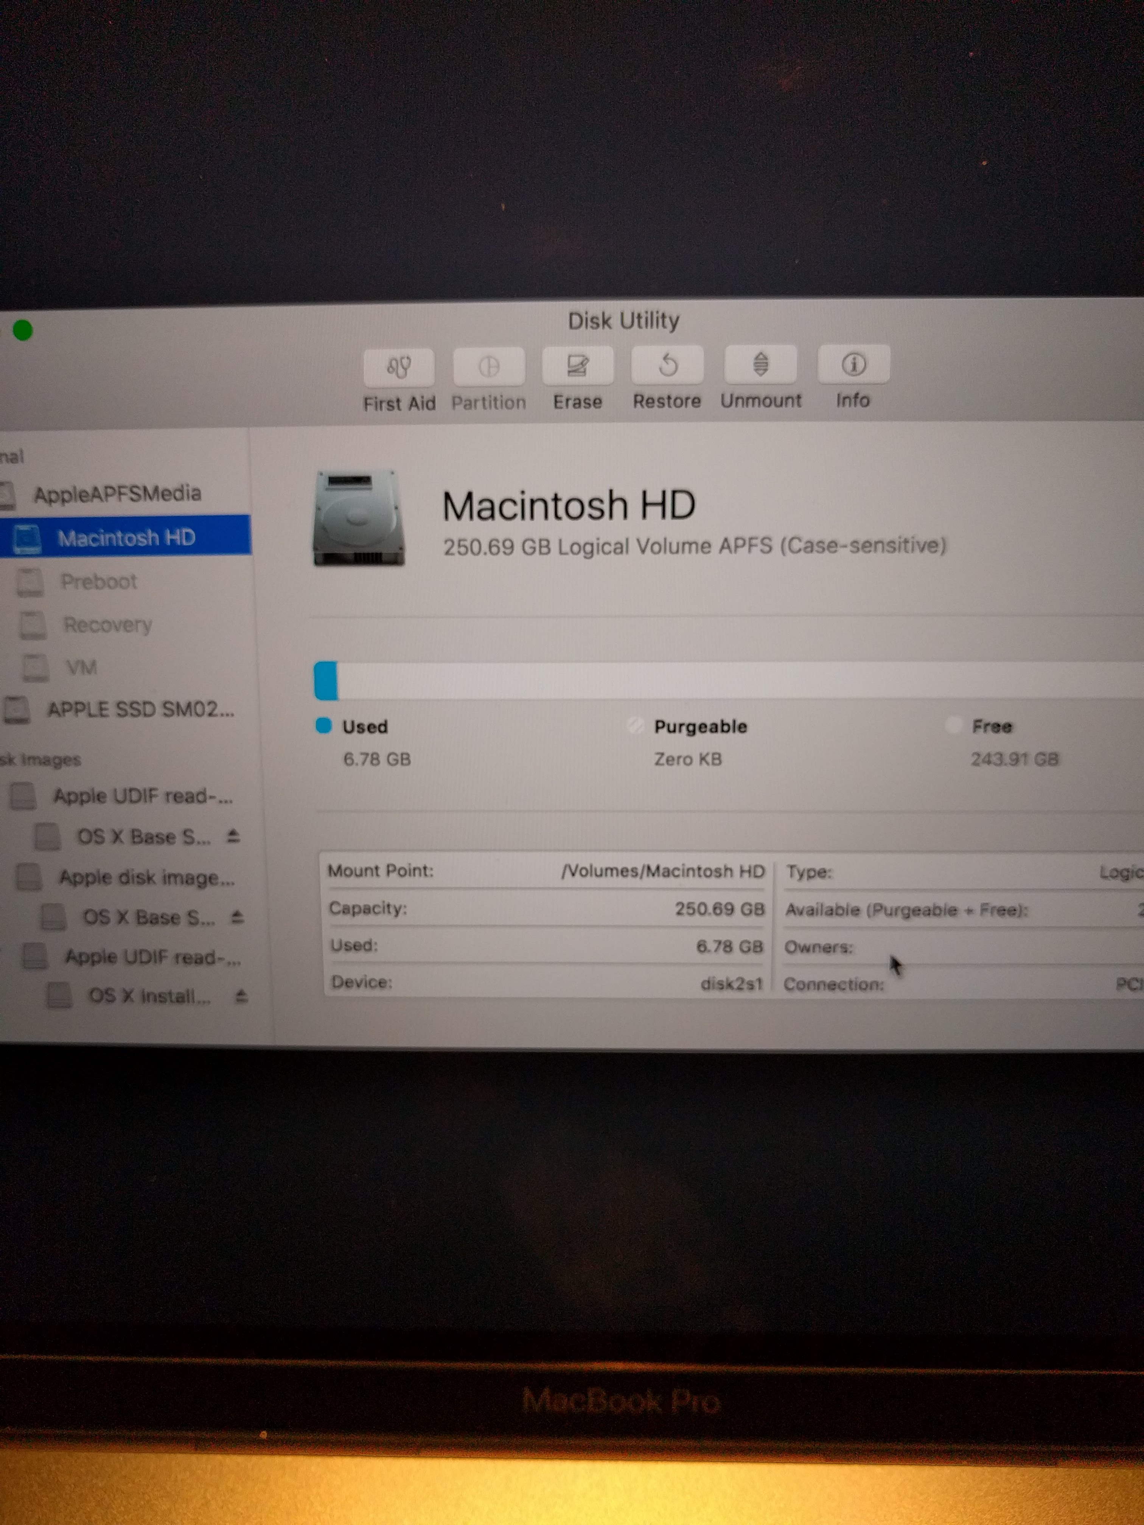
Task: Click the Device disk2s1 value
Action: pos(732,983)
